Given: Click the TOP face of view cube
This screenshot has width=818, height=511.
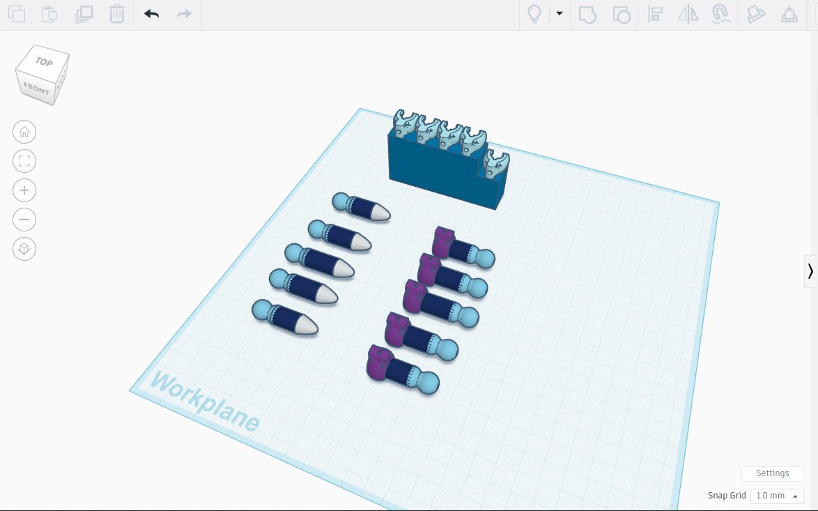Looking at the screenshot, I should click(x=45, y=61).
